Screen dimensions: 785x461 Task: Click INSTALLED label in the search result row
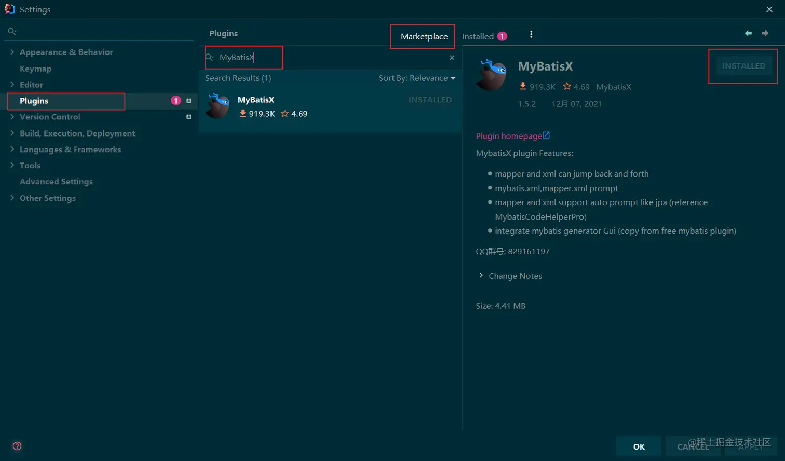pos(430,100)
